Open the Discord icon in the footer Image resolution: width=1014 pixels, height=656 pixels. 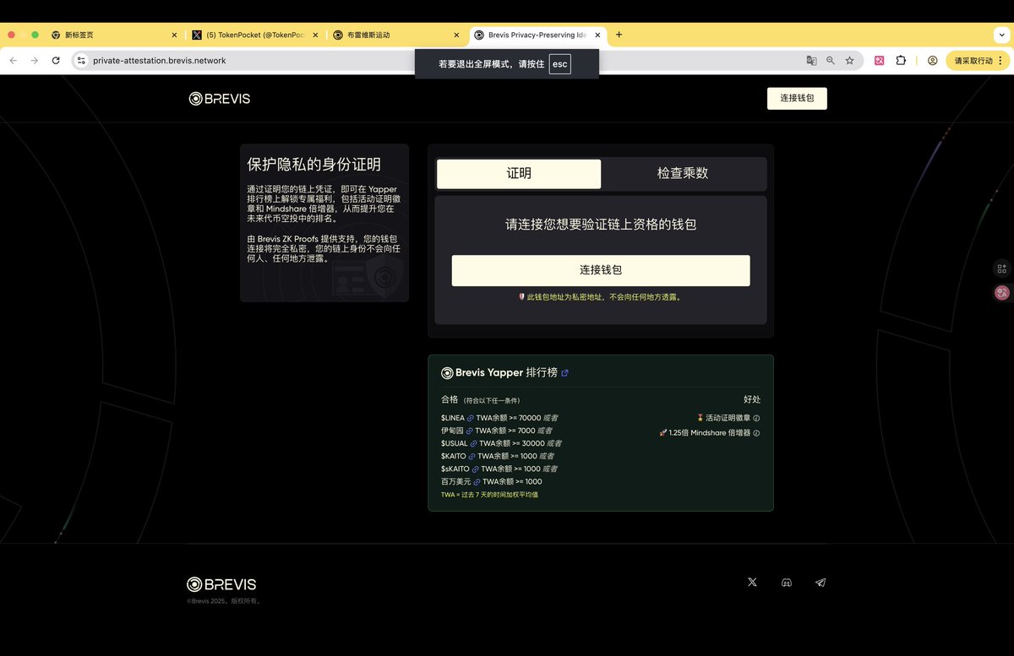786,582
